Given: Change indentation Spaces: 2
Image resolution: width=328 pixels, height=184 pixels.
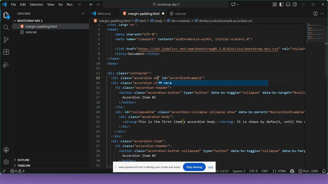Looking at the screenshot, I should pos(239,171).
